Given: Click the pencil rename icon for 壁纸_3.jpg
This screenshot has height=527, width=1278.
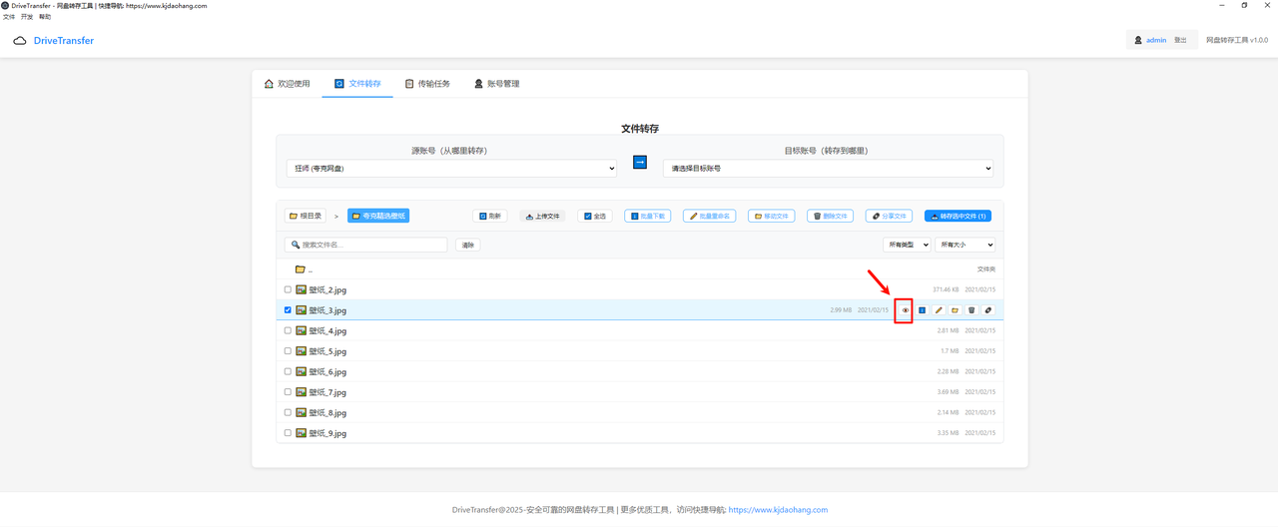Looking at the screenshot, I should click(x=939, y=310).
